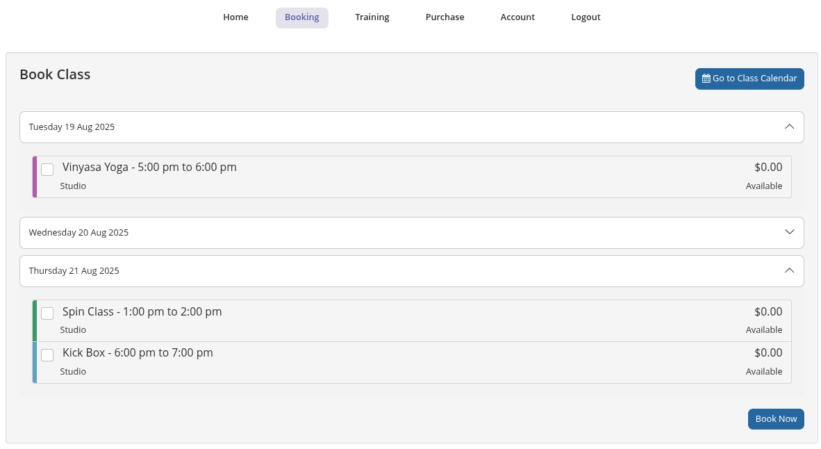Go to the Purchase page
The width and height of the screenshot is (821, 449).
pos(445,17)
